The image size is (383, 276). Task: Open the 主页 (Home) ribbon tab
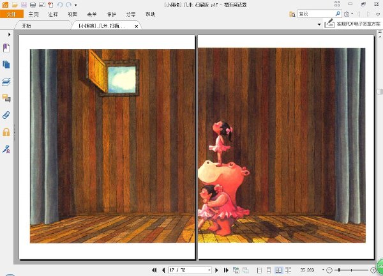click(x=33, y=14)
